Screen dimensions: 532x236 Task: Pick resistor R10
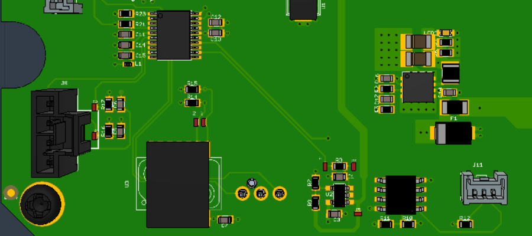pos(407,224)
